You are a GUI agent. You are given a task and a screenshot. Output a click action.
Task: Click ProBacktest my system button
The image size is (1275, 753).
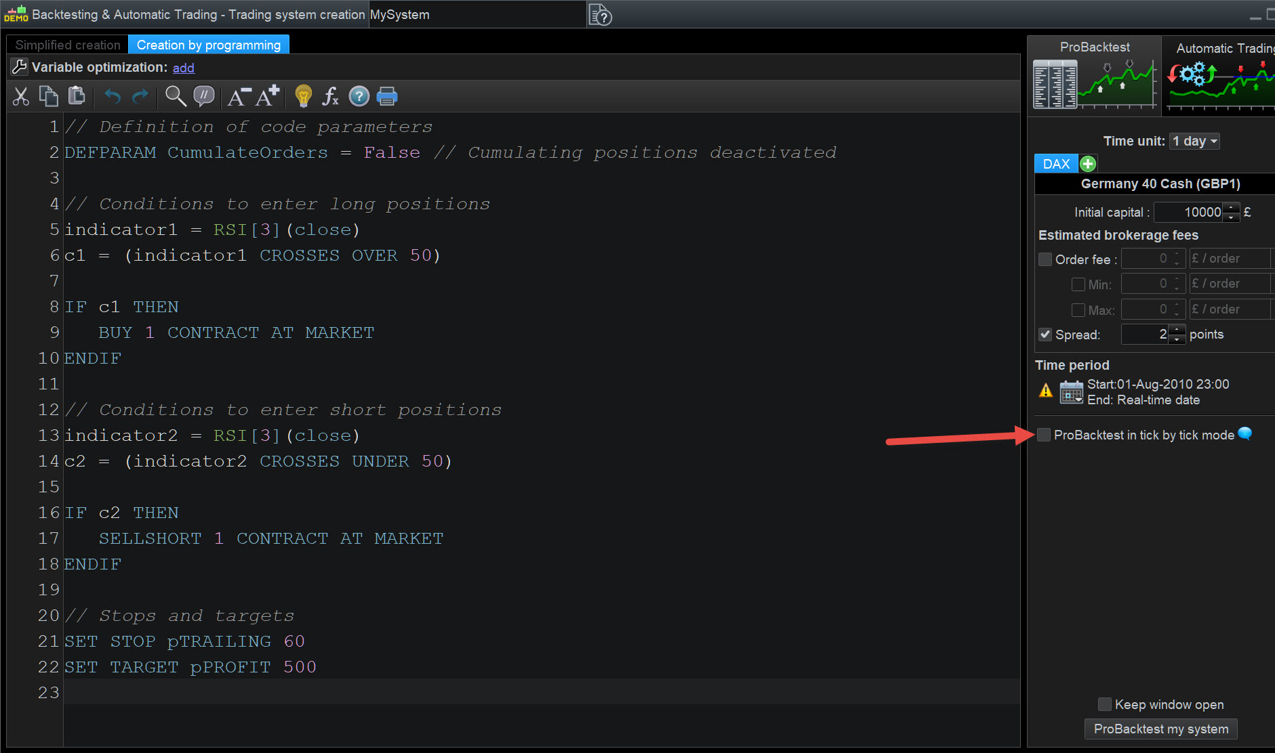pos(1160,729)
